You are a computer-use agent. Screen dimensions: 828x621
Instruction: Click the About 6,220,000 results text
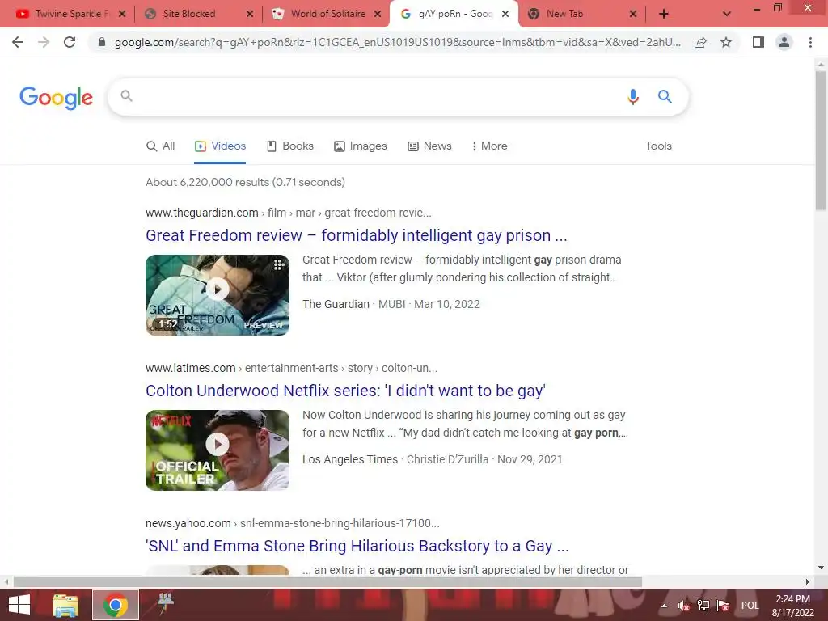245,182
